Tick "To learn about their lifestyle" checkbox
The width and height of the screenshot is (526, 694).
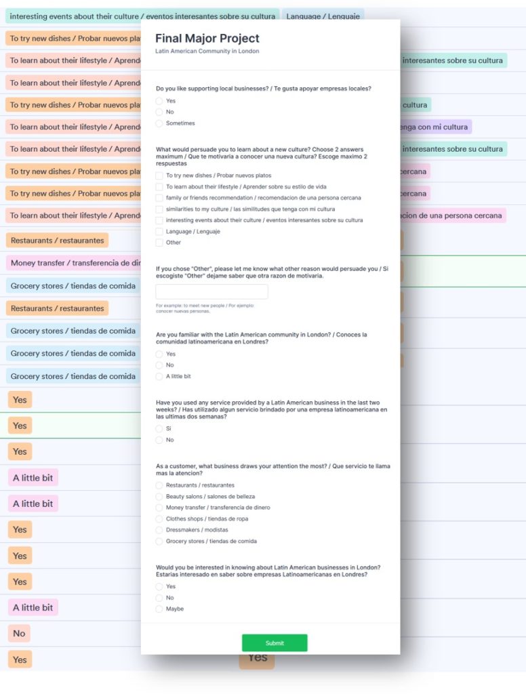pyautogui.click(x=159, y=186)
